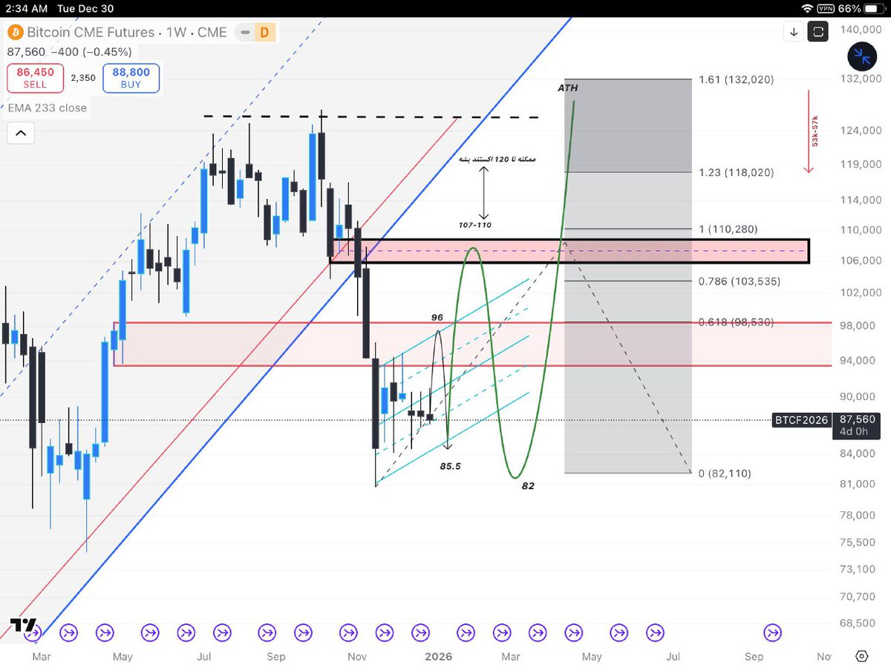This screenshot has height=668, width=891.
Task: Tap the orange D delayed-data badge
Action: pos(264,33)
